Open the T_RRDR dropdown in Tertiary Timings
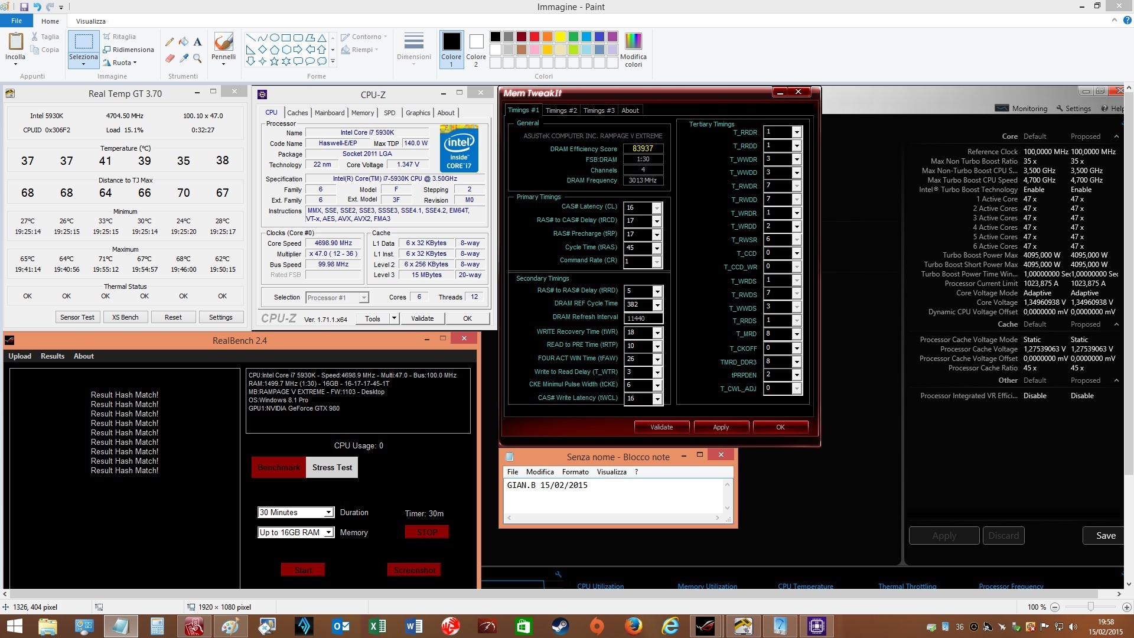This screenshot has width=1134, height=638. click(797, 132)
